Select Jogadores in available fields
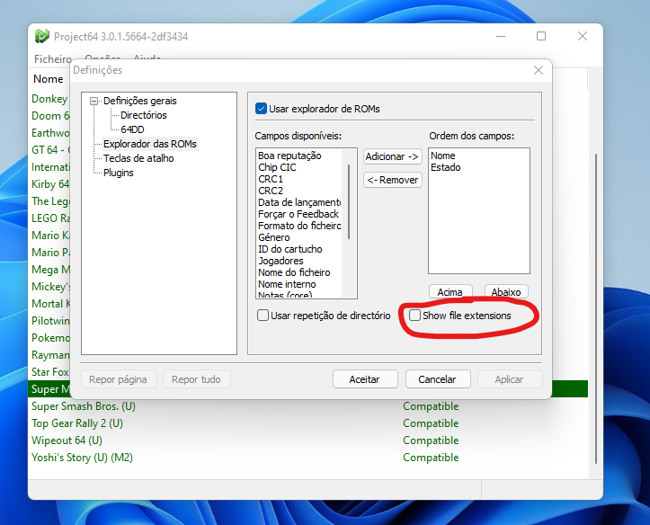This screenshot has width=650, height=525. point(280,261)
